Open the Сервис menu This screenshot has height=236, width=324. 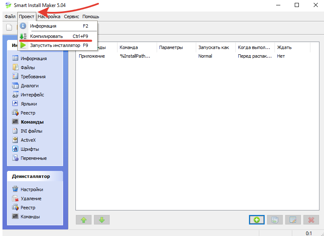[71, 16]
